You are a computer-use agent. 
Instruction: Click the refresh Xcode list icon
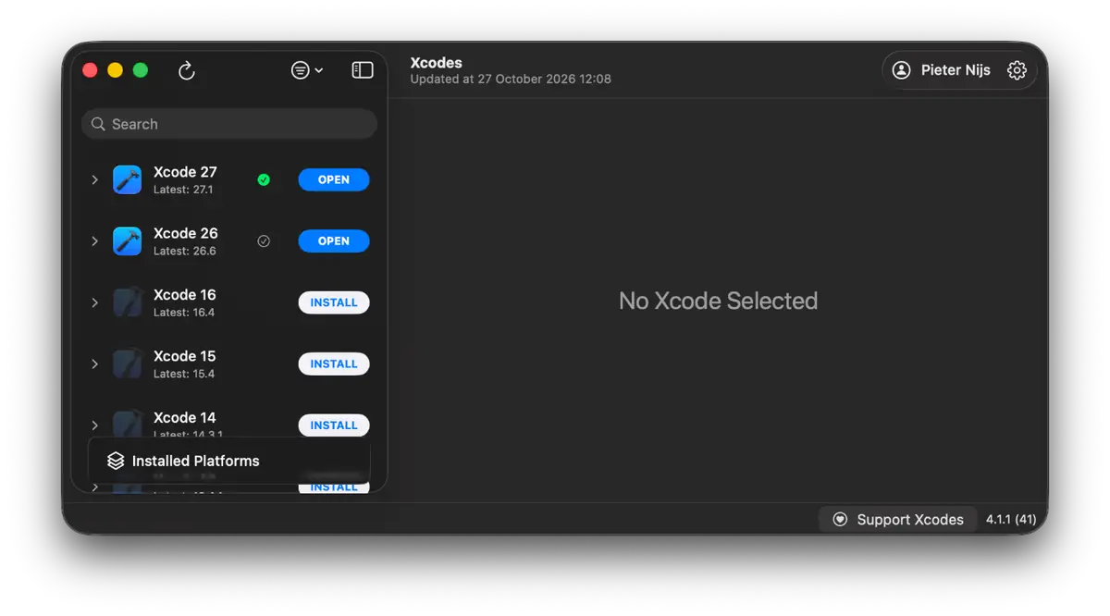(187, 70)
